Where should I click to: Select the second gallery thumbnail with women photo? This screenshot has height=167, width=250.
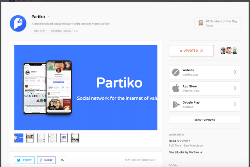30,138
